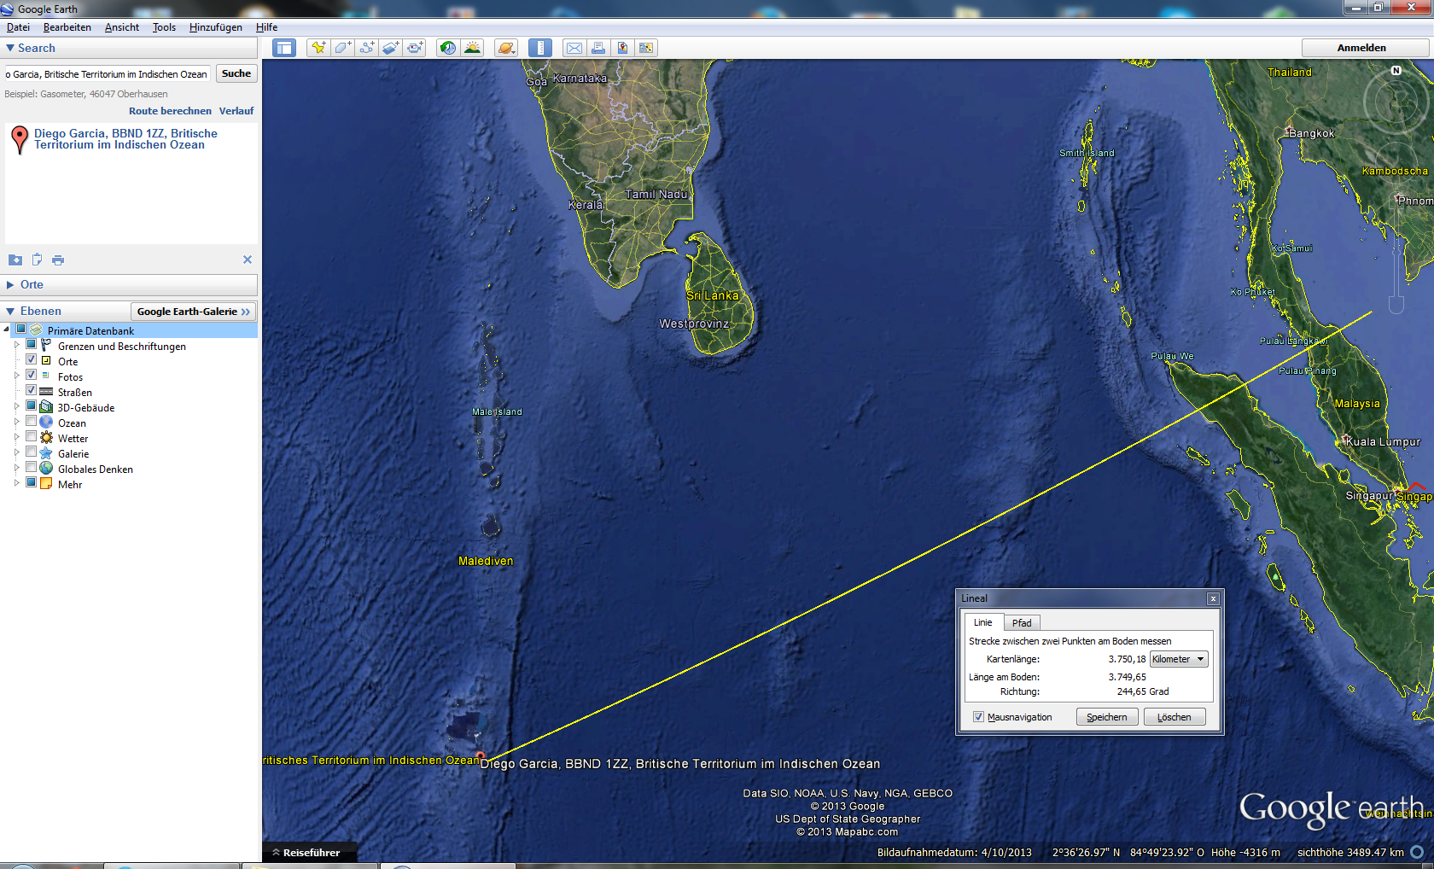The image size is (1434, 869).
Task: Toggle Grenzen und Beschriftungen layer checkbox
Action: (x=31, y=345)
